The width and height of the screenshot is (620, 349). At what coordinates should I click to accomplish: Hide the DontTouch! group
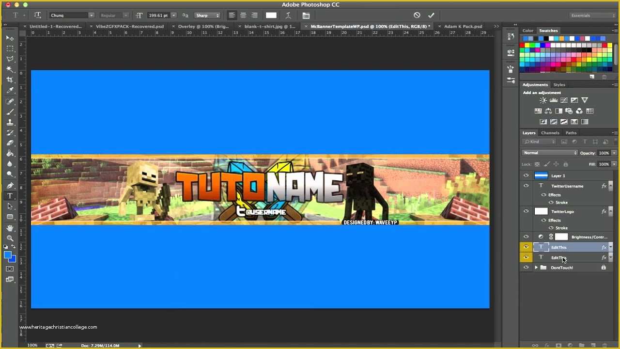pos(526,267)
